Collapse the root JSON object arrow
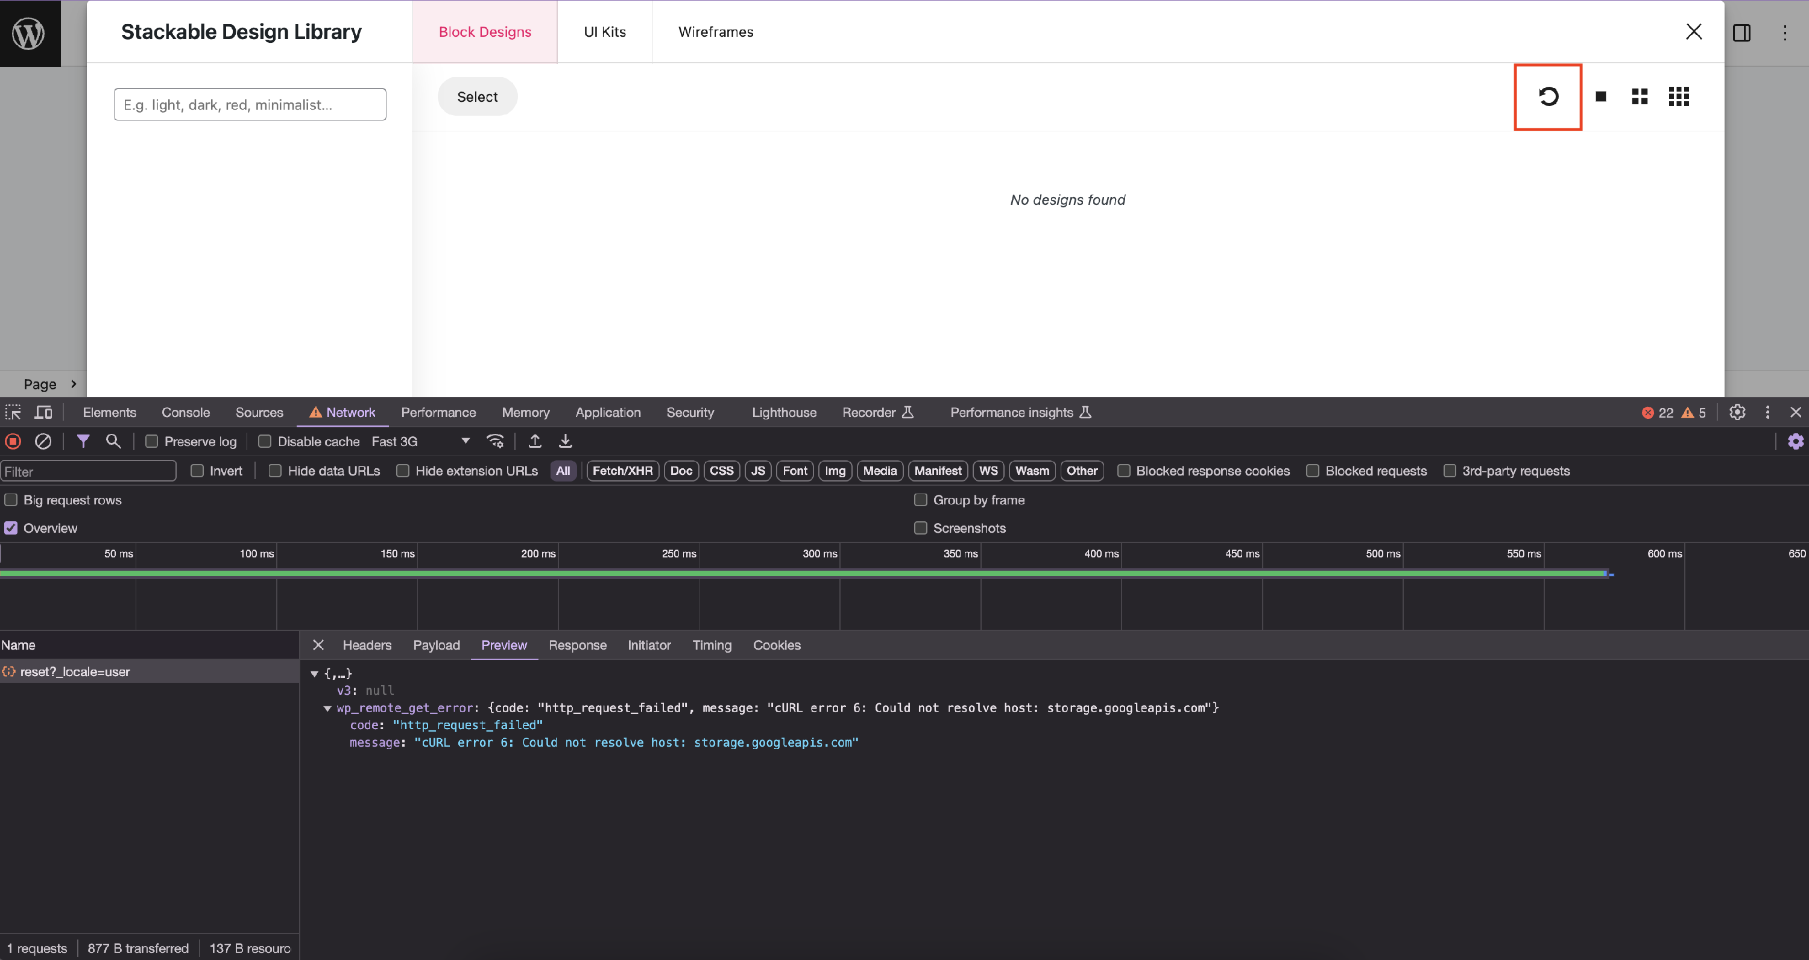Screen dimensions: 1809x960 315,674
